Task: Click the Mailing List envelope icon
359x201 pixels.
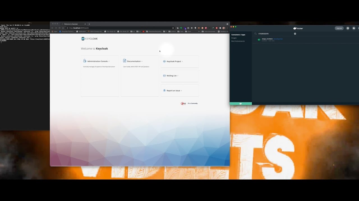Action: click(x=164, y=76)
